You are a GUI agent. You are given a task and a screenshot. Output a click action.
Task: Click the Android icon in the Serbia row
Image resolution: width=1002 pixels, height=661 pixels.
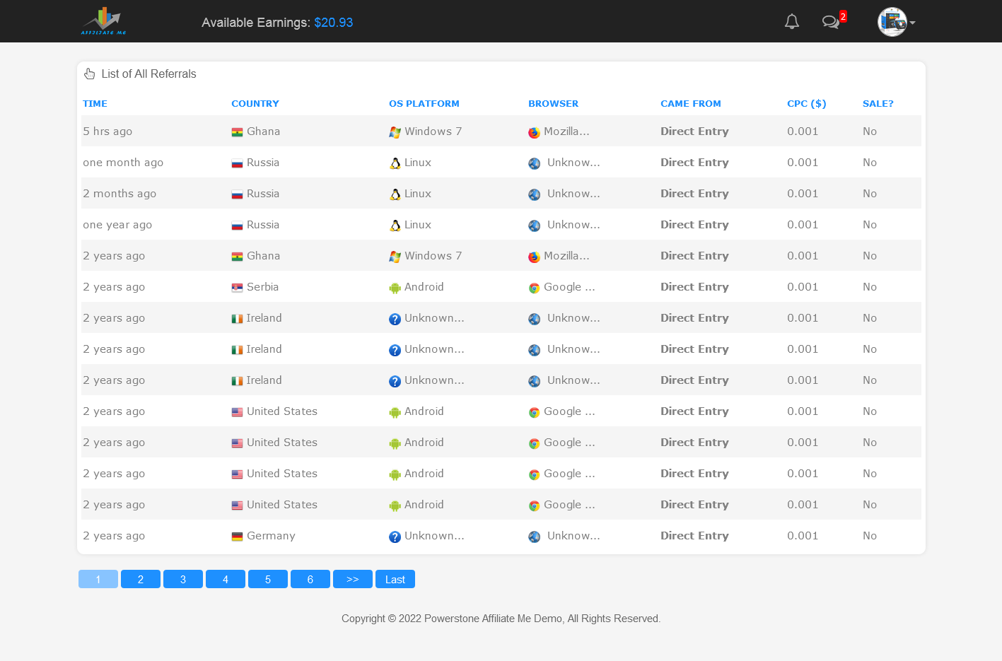click(395, 288)
